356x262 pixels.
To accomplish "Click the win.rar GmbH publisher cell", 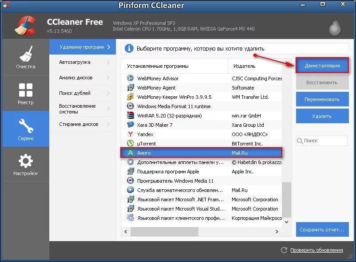I will [x=246, y=116].
